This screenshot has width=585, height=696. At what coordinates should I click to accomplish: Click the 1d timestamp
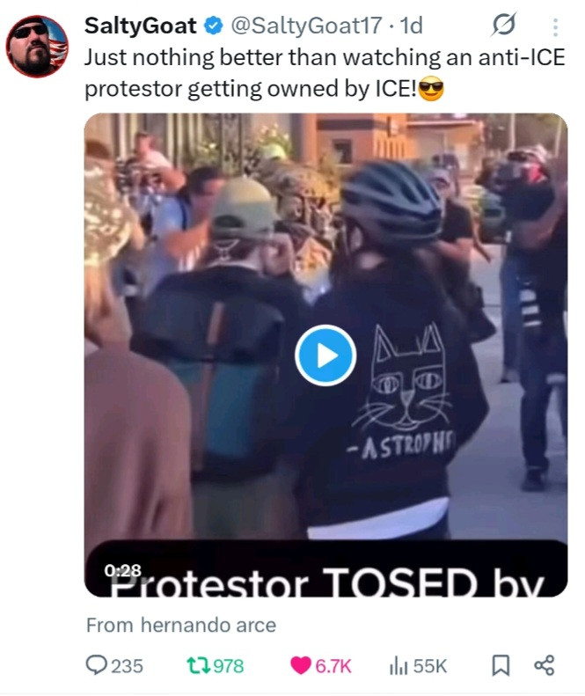(x=412, y=26)
